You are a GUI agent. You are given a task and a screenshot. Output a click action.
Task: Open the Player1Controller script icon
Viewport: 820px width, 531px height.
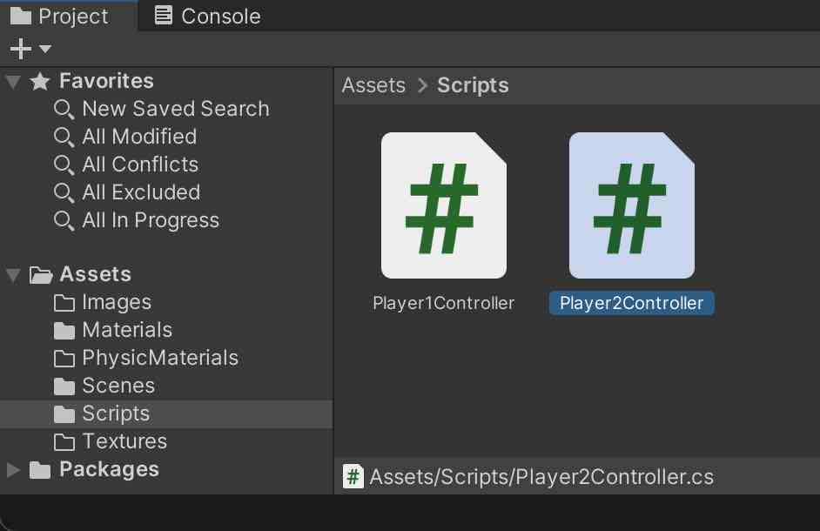[443, 205]
